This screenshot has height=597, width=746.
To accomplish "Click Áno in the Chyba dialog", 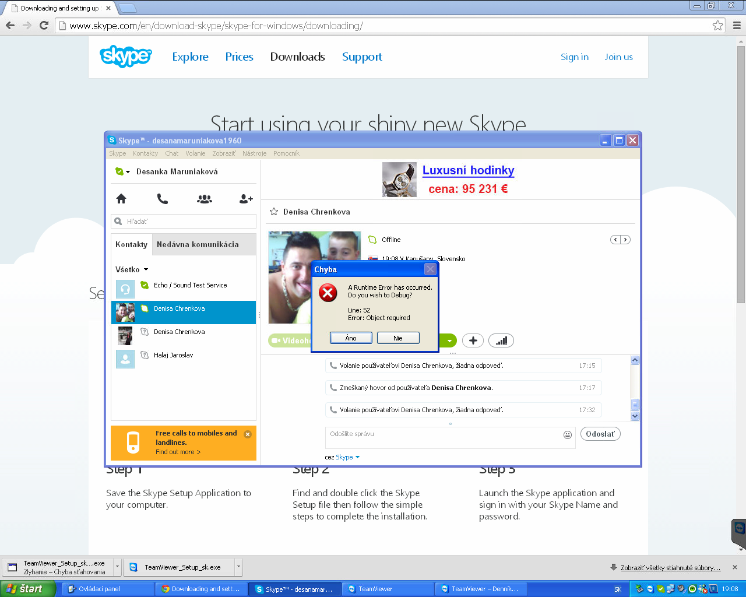I will (x=351, y=338).
